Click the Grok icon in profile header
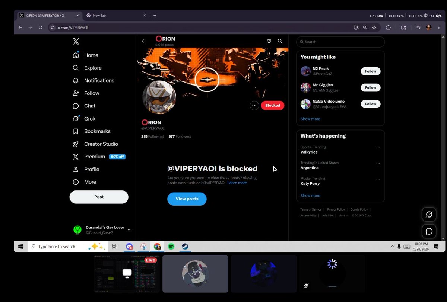Image resolution: width=447 pixels, height=302 pixels. pyautogui.click(x=269, y=41)
